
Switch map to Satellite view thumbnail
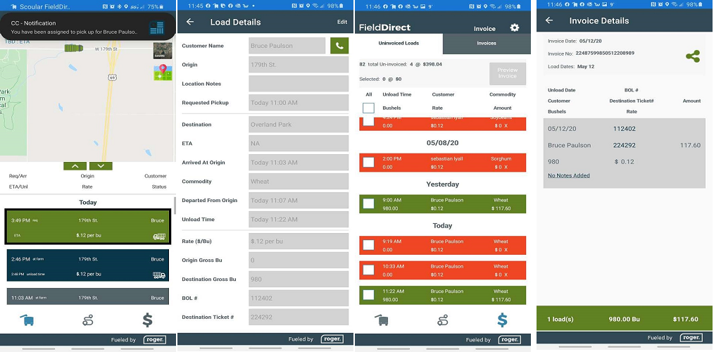tap(163, 51)
